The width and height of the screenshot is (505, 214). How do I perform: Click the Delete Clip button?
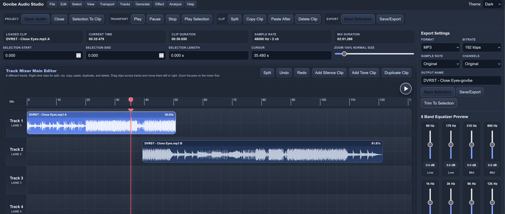(x=308, y=19)
